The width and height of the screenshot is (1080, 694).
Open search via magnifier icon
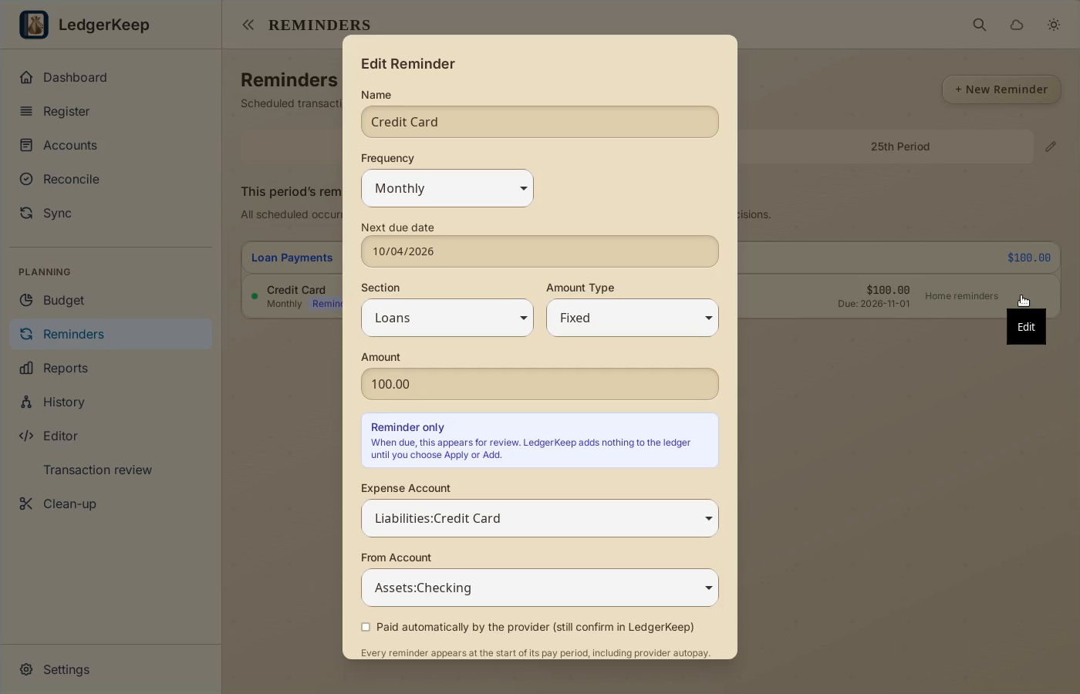point(980,25)
